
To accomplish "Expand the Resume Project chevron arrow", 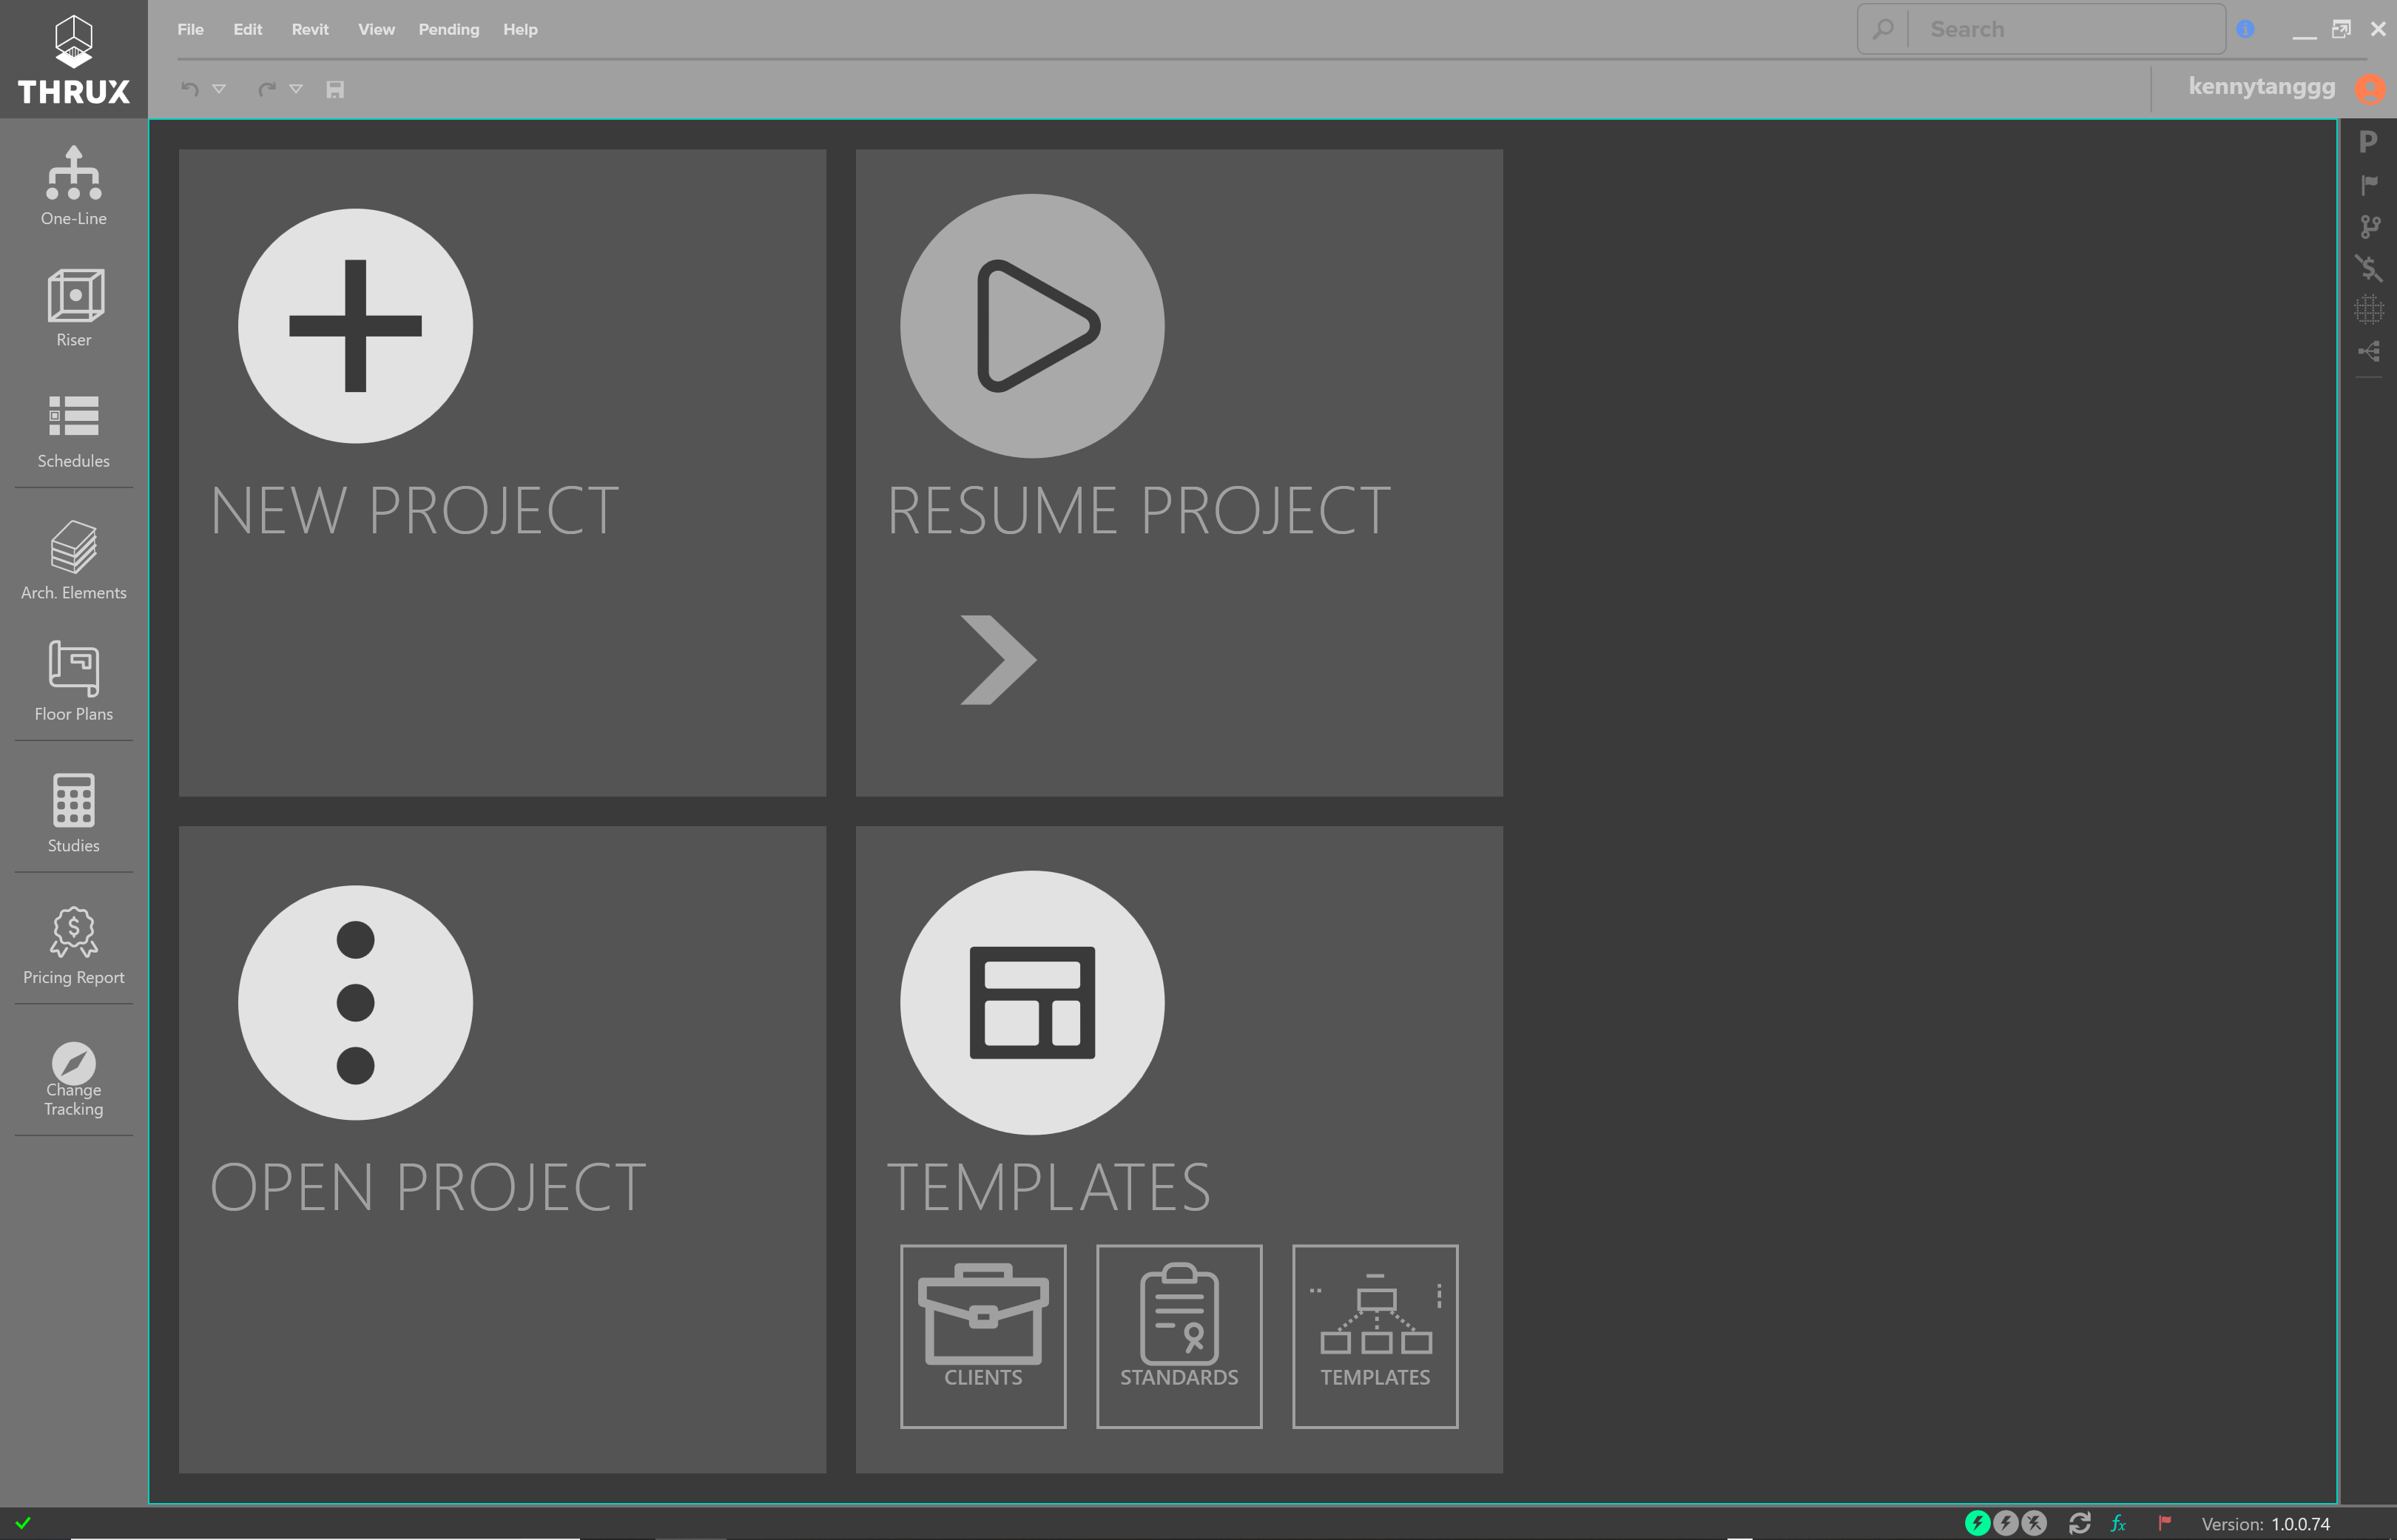I will [x=998, y=660].
